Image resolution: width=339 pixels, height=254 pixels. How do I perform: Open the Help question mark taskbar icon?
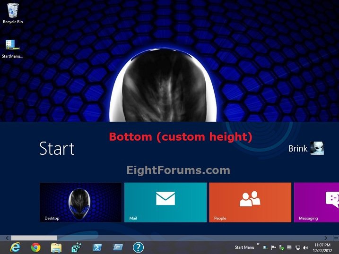(138, 247)
